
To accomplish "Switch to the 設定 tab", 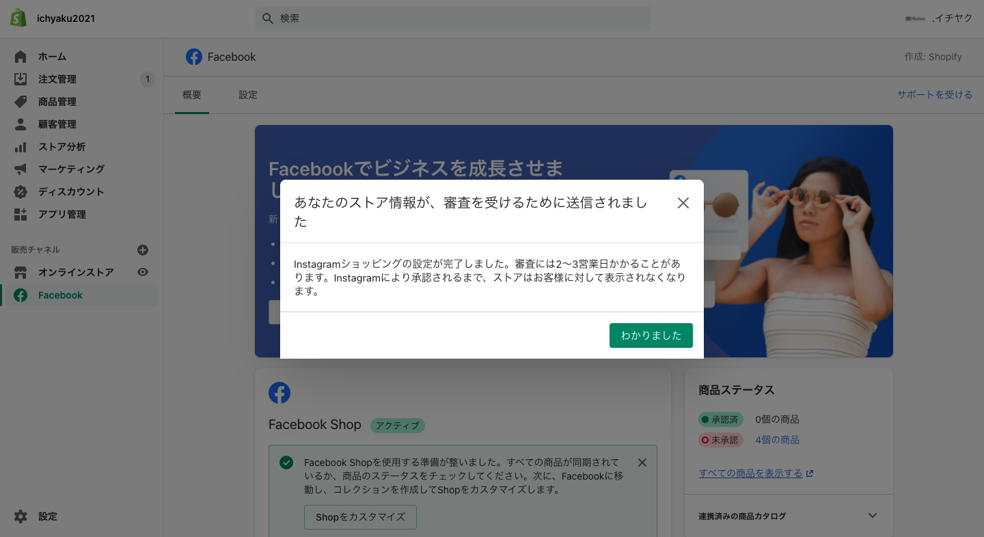I will click(x=248, y=95).
